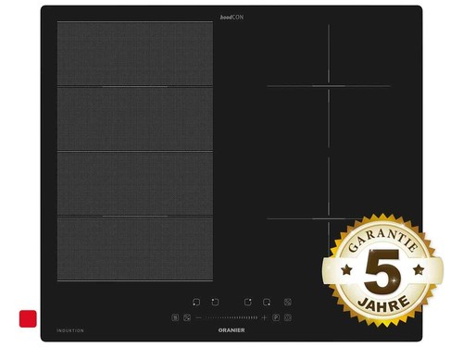Click the red square marker

click(28, 318)
